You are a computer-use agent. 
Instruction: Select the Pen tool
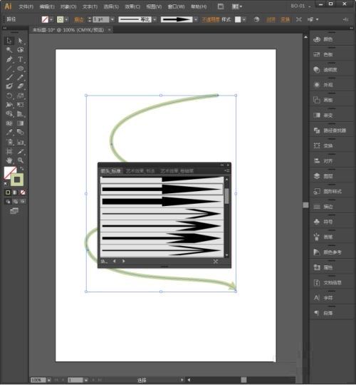coord(9,59)
